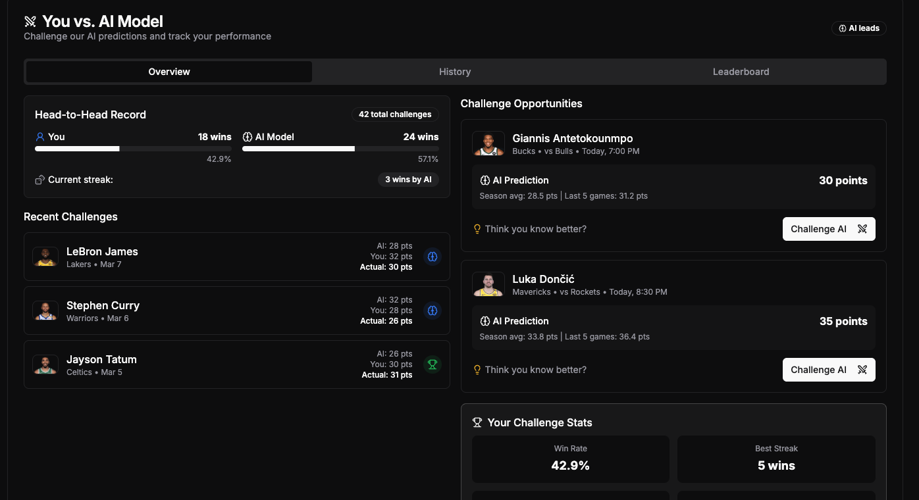Click the You win percentage progress bar

coord(133,149)
